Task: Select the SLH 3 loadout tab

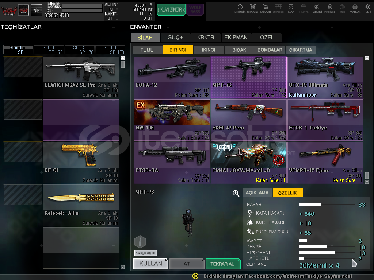Action: pos(110,50)
